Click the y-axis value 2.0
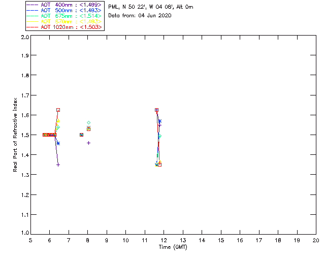Screen dimensions: 325x260 [25, 37]
